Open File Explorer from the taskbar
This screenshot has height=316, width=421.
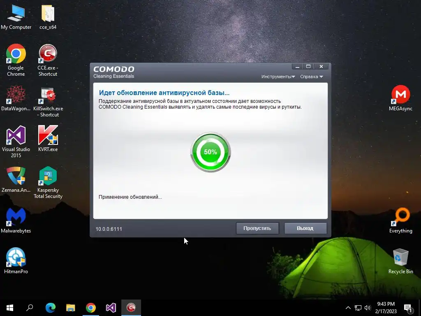(71, 308)
